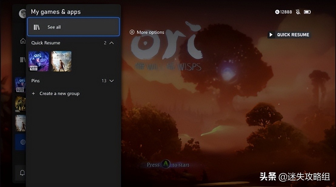Select the My games & apps header

55,11
